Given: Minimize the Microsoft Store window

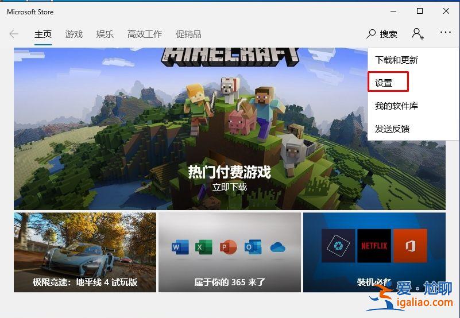Looking at the screenshot, I should coord(393,11).
